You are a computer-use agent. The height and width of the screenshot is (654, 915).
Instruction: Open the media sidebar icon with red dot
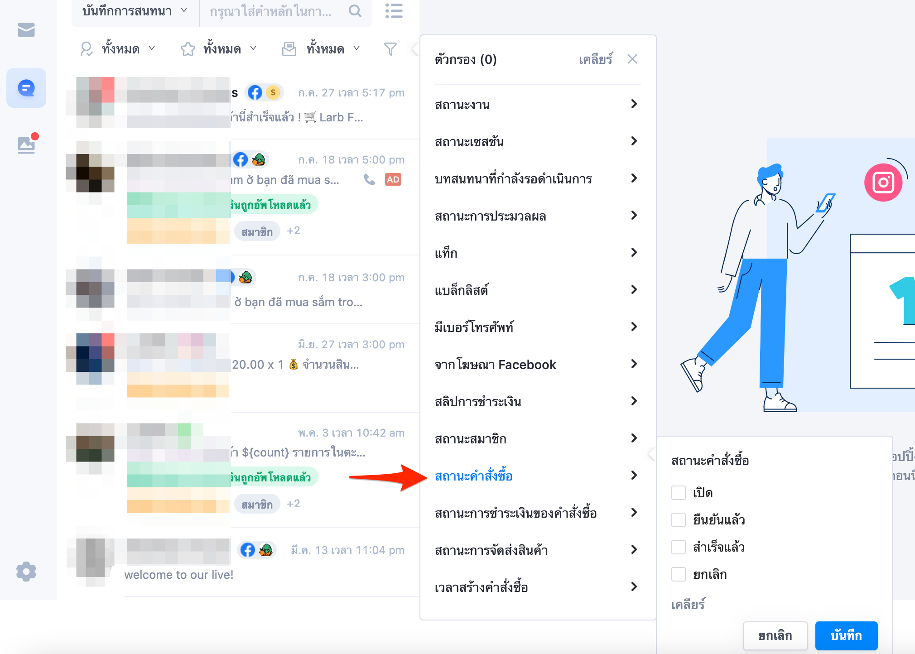click(x=26, y=144)
